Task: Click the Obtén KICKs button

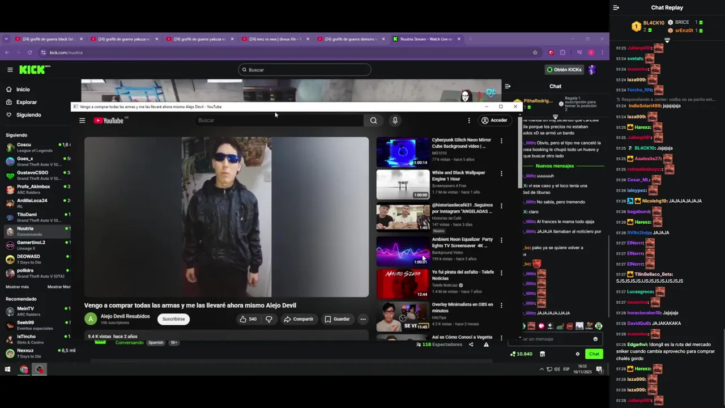Action: [564, 70]
